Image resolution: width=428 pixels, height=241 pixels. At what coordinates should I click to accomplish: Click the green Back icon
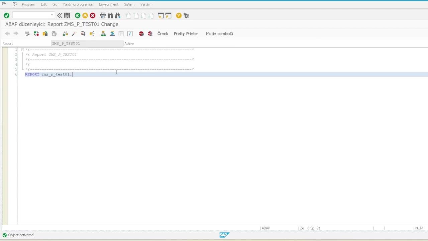(78, 15)
